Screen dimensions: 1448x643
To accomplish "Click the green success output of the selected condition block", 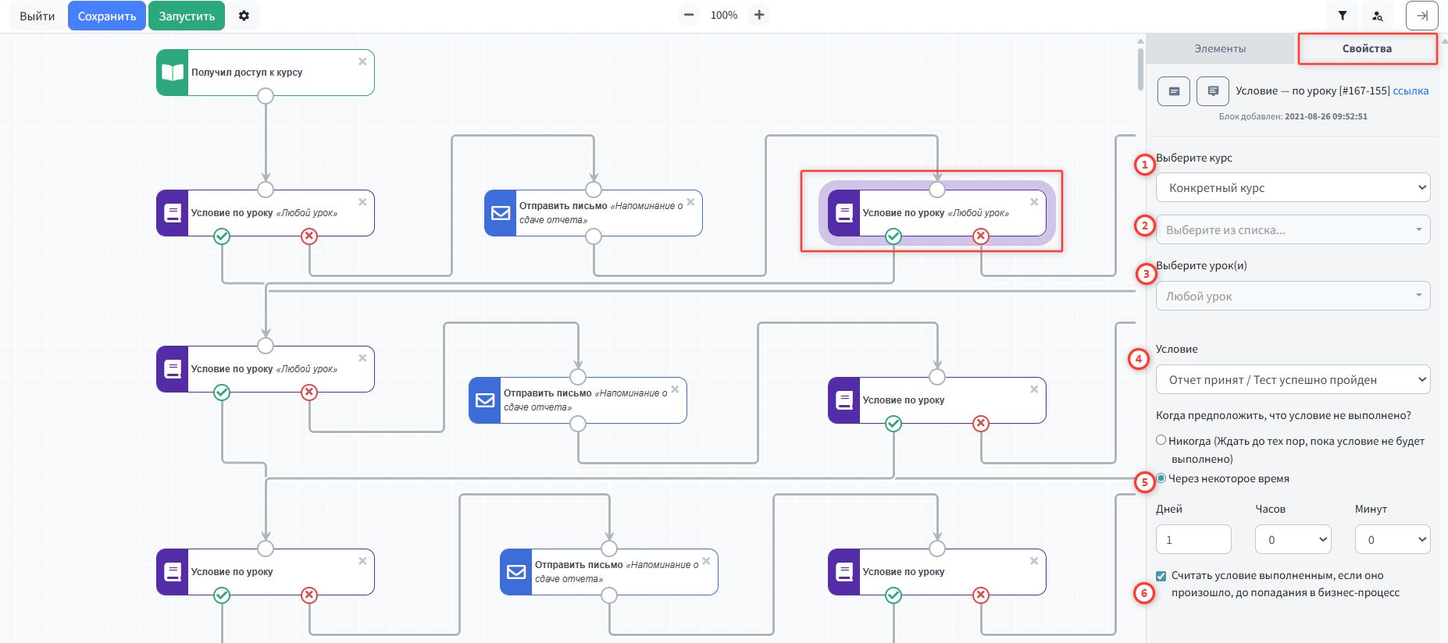I will (x=893, y=236).
